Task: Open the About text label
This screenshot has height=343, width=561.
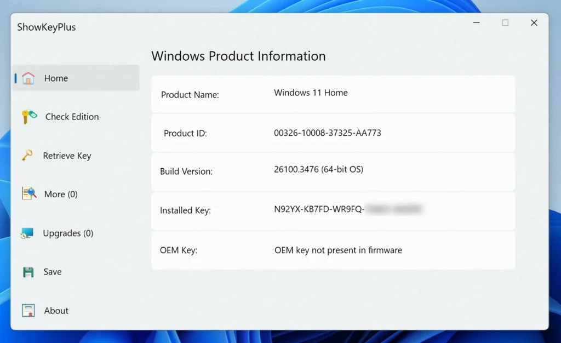Action: [56, 311]
